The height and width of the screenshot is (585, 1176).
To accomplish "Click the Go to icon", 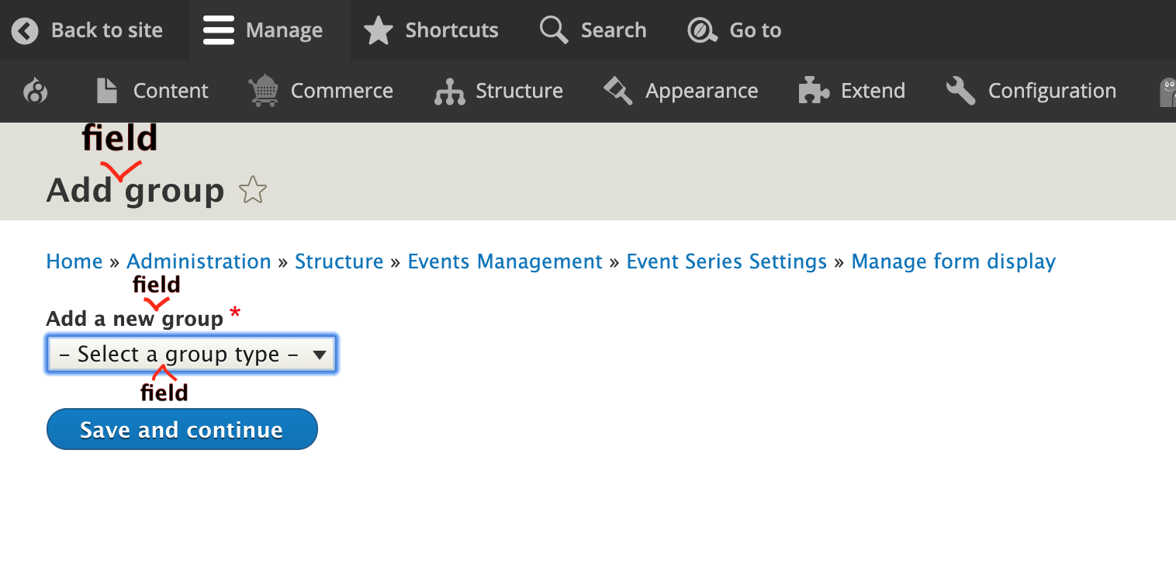I will click(x=703, y=31).
